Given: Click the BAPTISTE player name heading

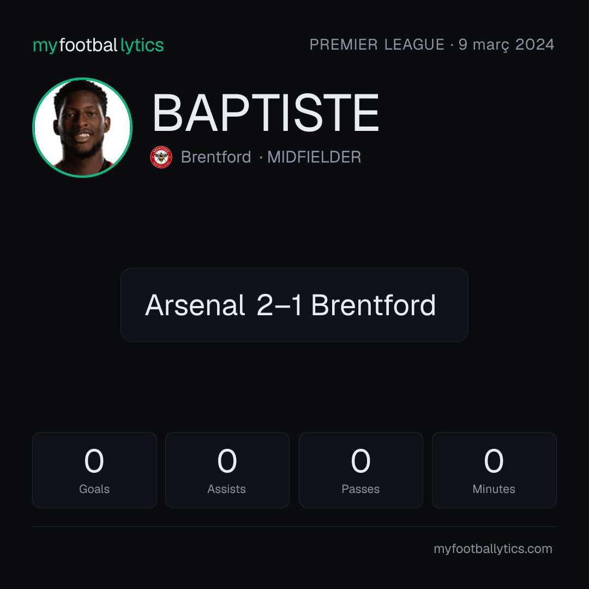Looking at the screenshot, I should (x=266, y=113).
